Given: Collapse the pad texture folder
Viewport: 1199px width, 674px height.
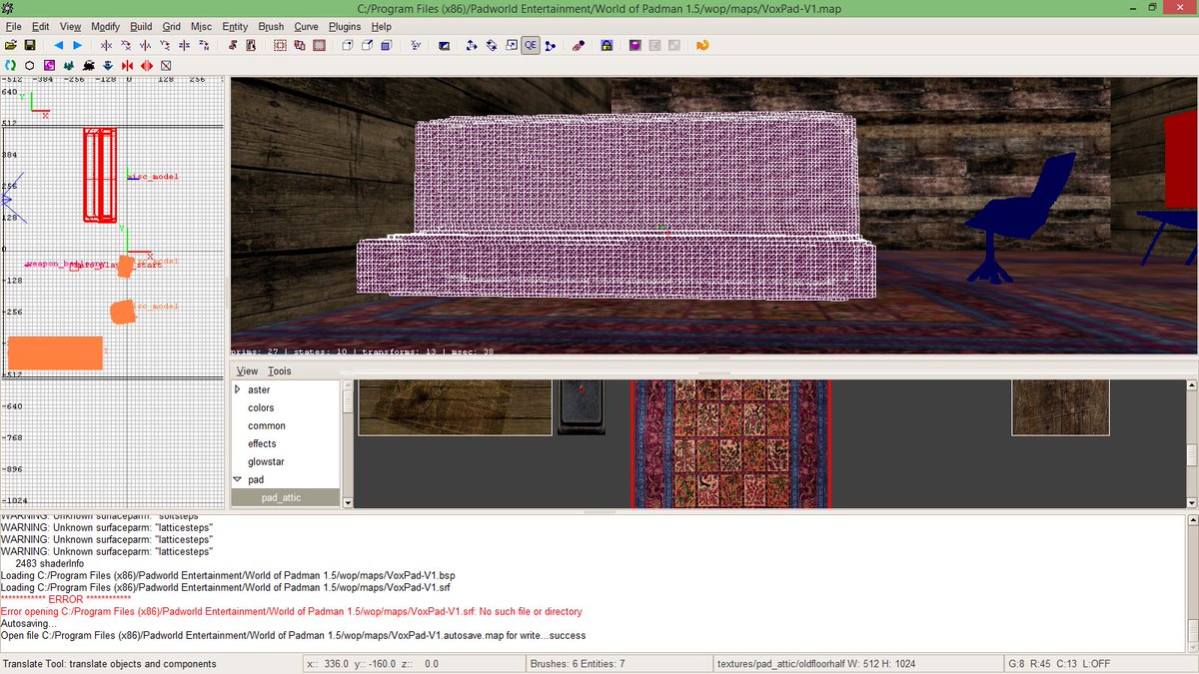Looking at the screenshot, I should (x=238, y=479).
